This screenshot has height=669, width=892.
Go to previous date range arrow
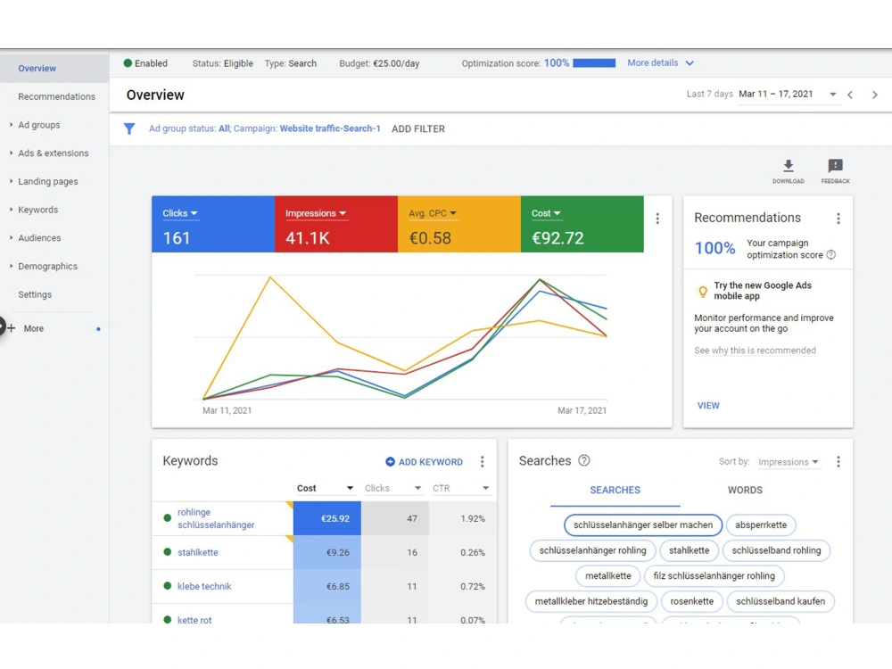tap(850, 95)
